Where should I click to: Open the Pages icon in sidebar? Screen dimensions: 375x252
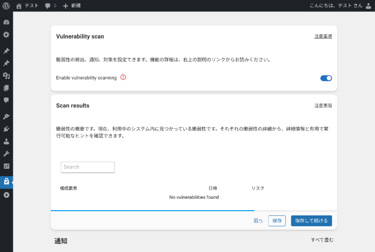(x=6, y=88)
